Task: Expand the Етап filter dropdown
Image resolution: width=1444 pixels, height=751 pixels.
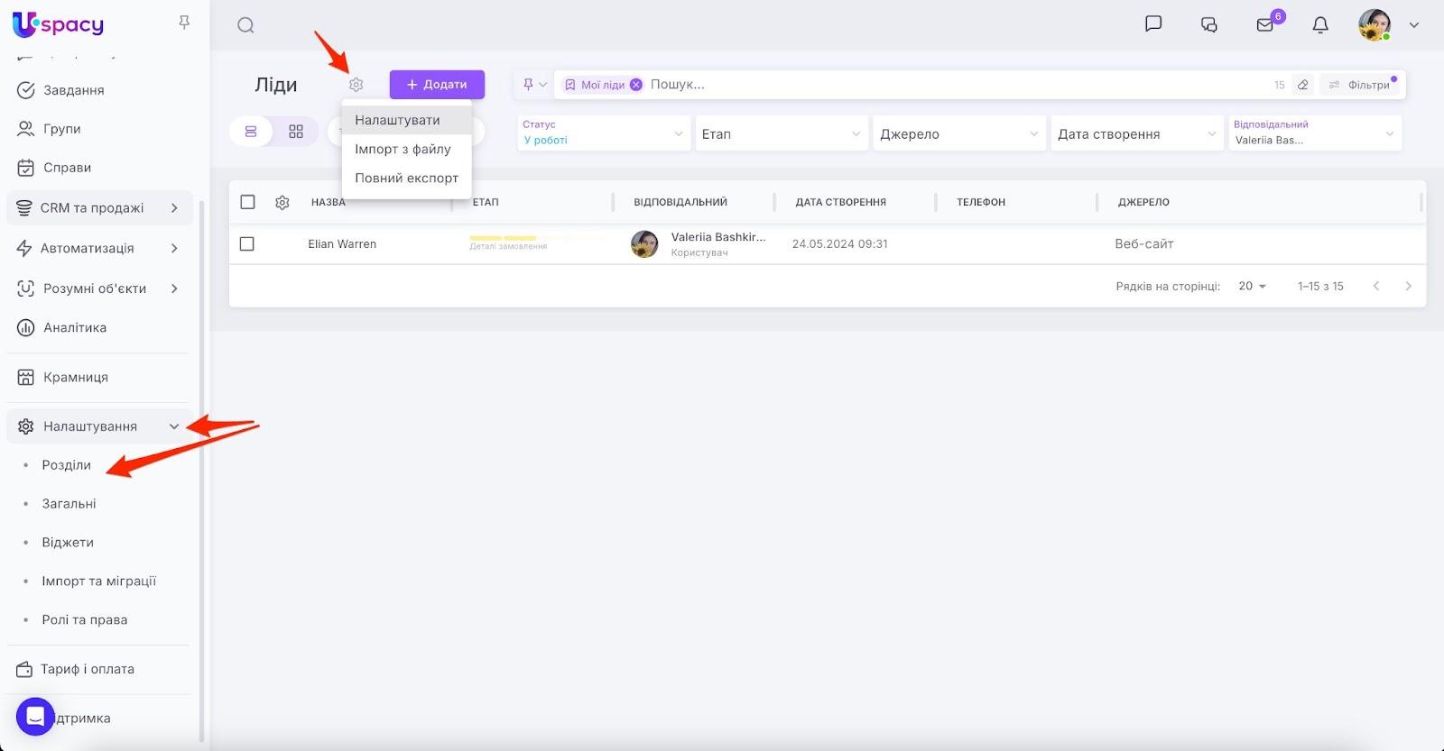Action: pos(781,134)
